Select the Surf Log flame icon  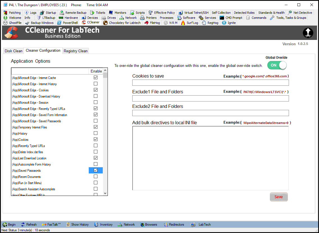183,23
